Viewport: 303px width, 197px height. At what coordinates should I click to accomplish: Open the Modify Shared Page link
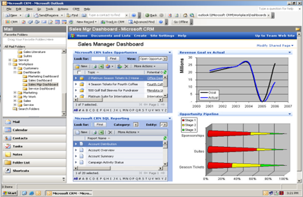(x=275, y=45)
